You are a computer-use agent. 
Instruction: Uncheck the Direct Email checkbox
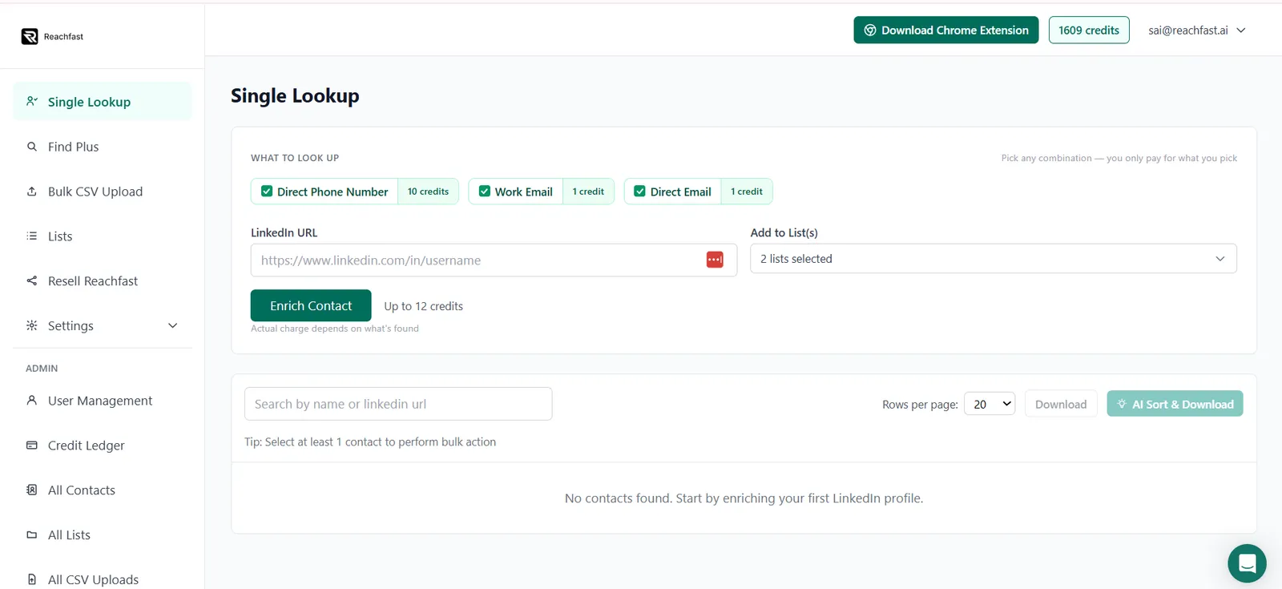tap(640, 192)
